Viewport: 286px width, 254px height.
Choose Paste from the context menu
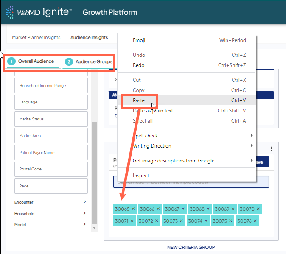coord(139,100)
